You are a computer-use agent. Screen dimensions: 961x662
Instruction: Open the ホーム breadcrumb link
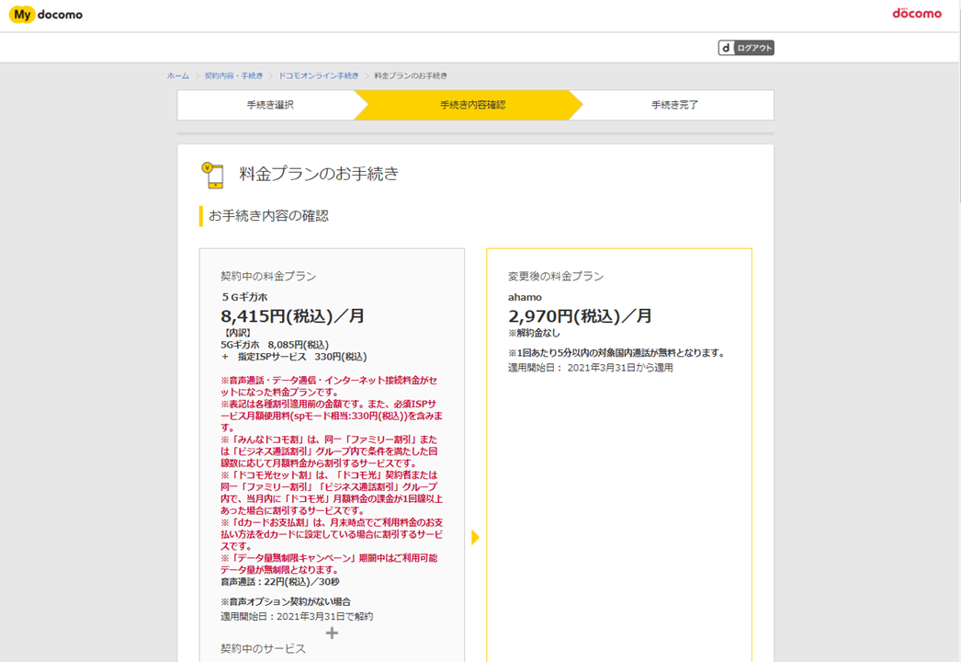(x=177, y=76)
